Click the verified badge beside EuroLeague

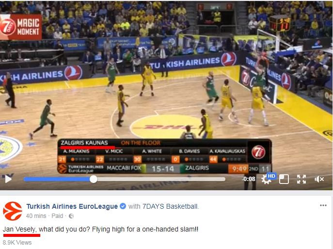[x=123, y=206]
